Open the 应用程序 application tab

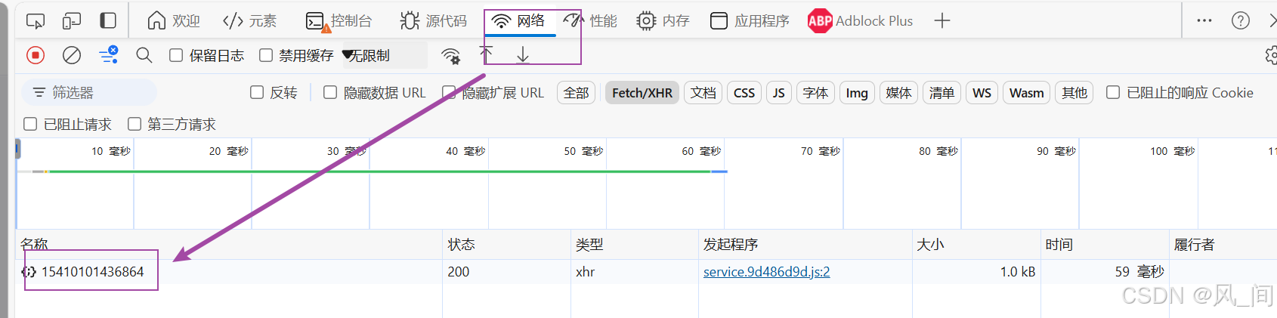pyautogui.click(x=750, y=20)
